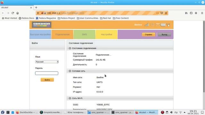Open the Wi-Fi network tray icon
Viewport: 205px width, 115px height.
181,112
